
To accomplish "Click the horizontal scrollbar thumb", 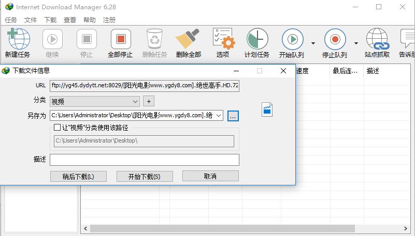I will click(x=223, y=228).
